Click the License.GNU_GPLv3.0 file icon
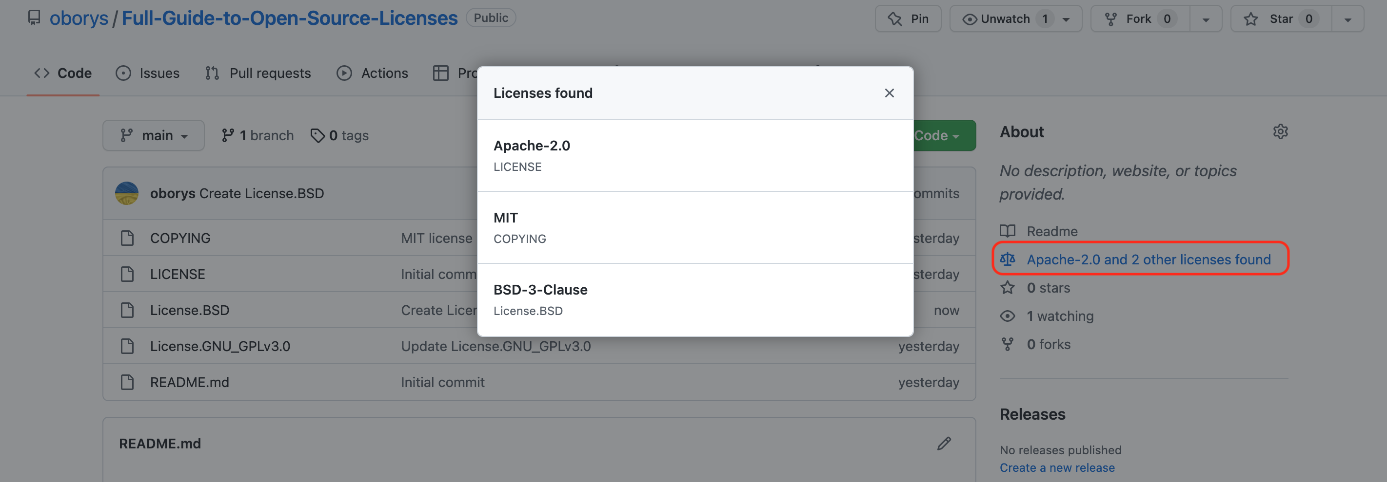Screen dimensions: 1387x482 click(x=127, y=346)
